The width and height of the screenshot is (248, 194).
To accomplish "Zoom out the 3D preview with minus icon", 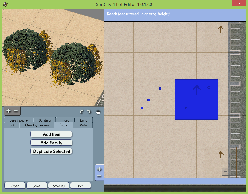I will pyautogui.click(x=16, y=111).
